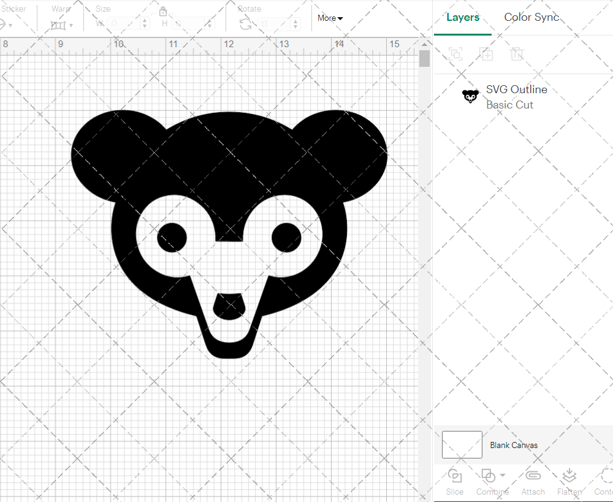Click the Width size input field
Image resolution: width=613 pixels, height=502 pixels.
pos(124,24)
